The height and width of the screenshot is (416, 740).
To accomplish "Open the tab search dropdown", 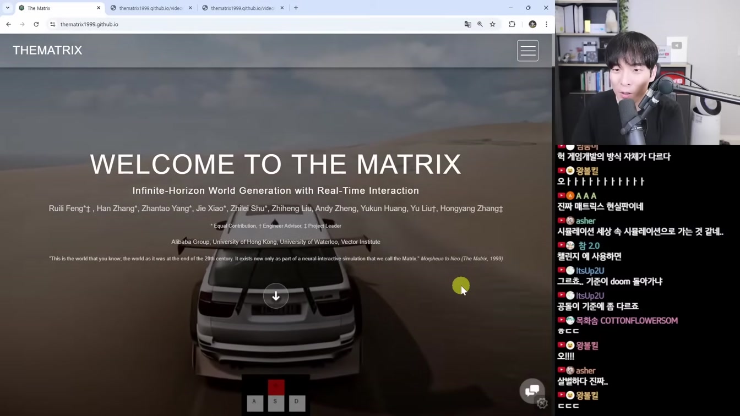I will pyautogui.click(x=8, y=8).
